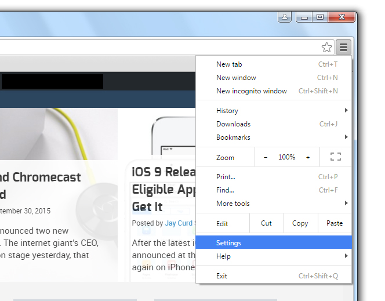
Task: Choose New tab menu entry
Action: [229, 64]
